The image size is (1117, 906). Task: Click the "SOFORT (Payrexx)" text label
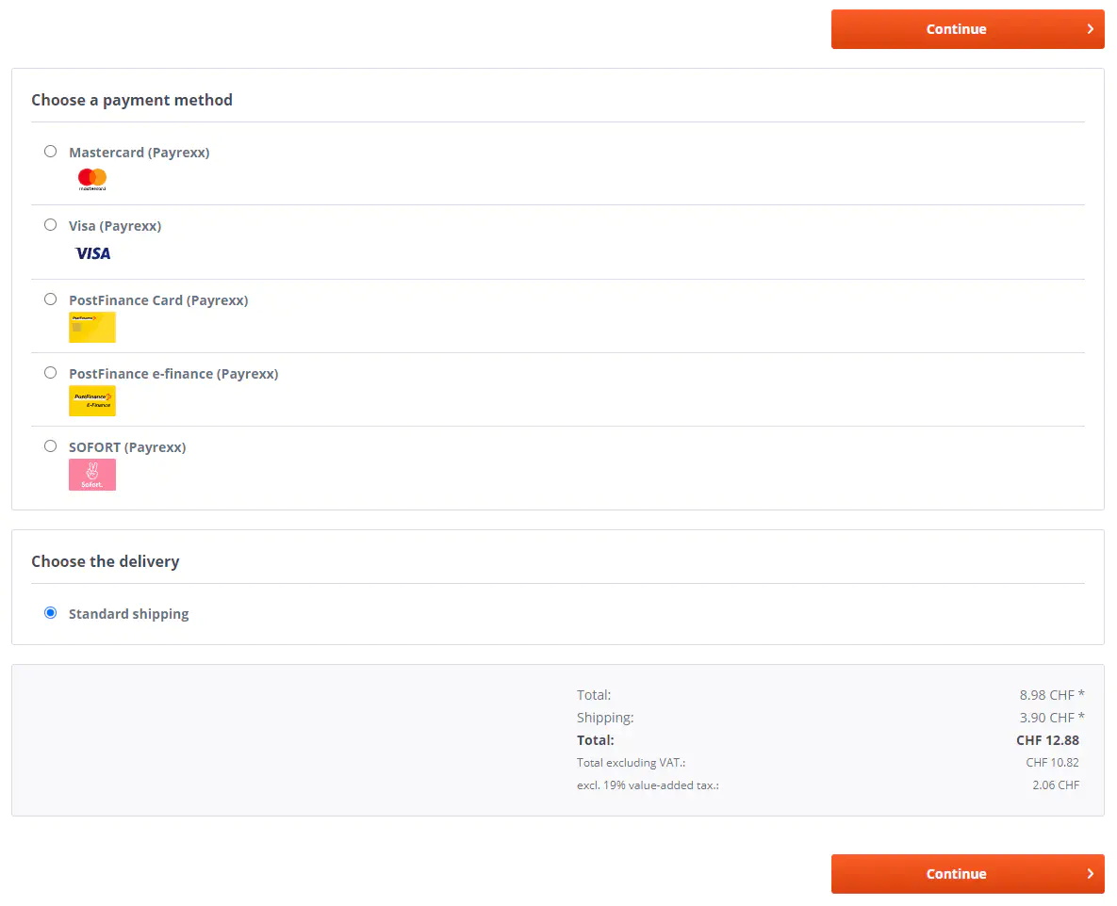[127, 447]
